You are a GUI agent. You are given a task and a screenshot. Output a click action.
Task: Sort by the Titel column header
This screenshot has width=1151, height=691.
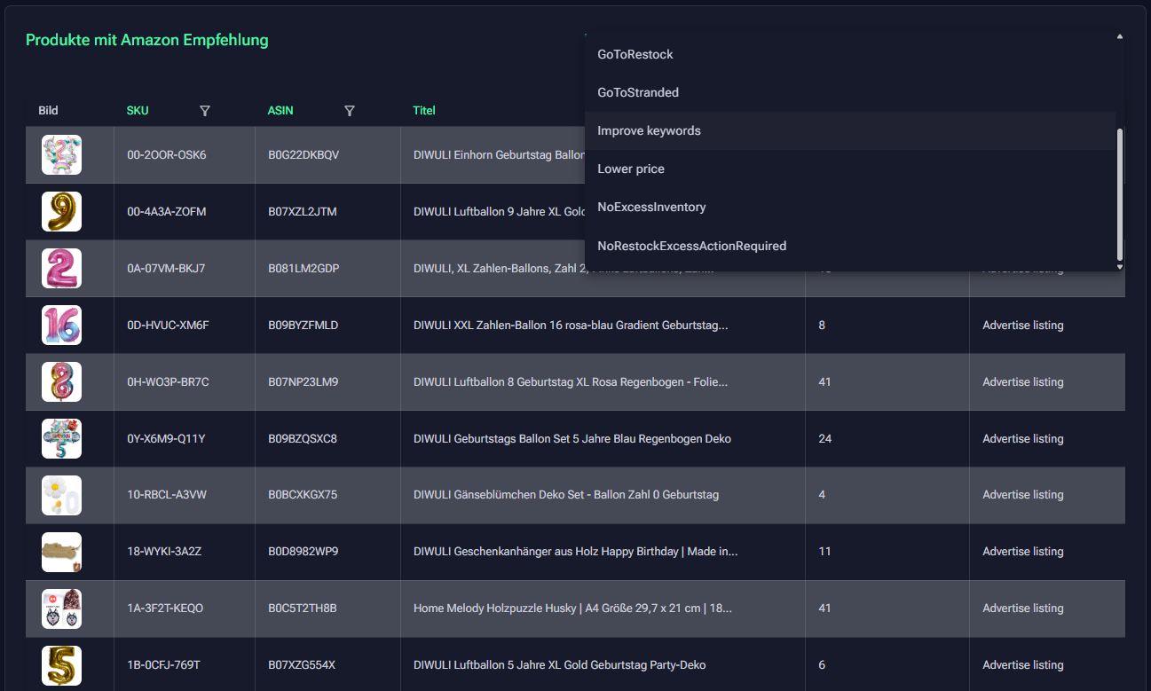[424, 111]
